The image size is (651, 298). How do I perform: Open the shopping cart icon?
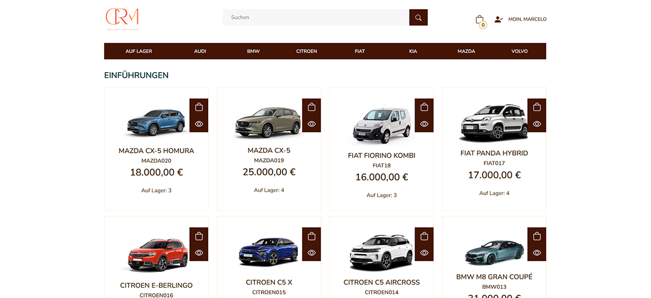(480, 20)
